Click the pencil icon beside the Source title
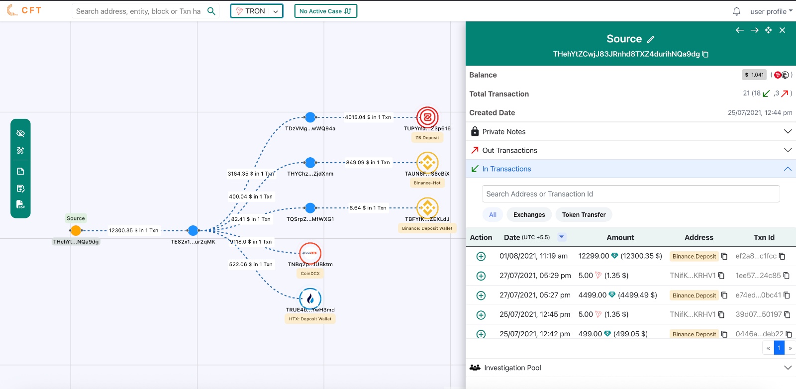 coord(651,39)
